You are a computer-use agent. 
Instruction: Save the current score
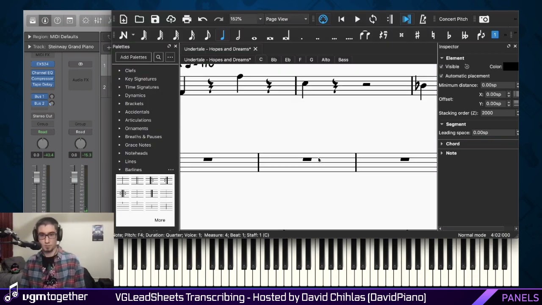(x=155, y=19)
